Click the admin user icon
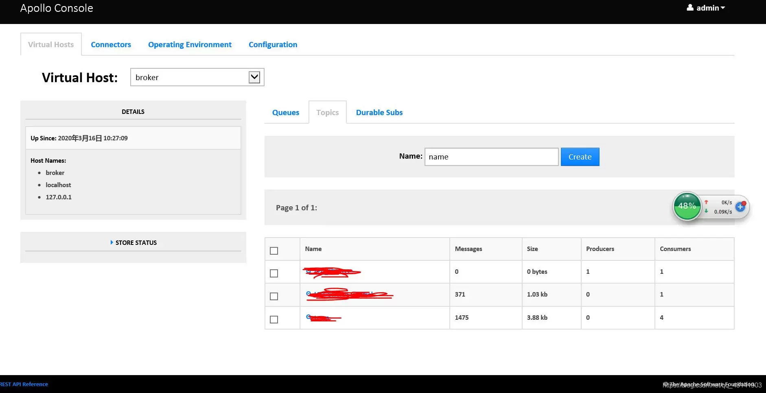This screenshot has height=393, width=766. 690,8
